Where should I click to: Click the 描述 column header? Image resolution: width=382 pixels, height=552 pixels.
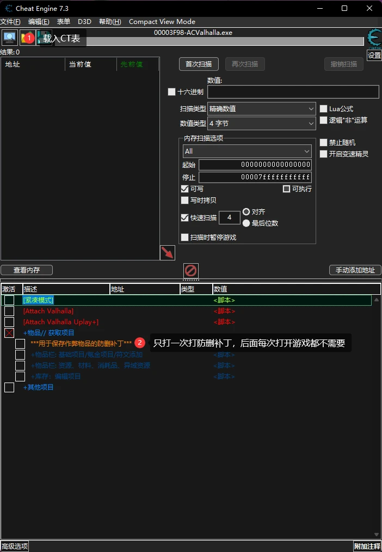coord(66,289)
